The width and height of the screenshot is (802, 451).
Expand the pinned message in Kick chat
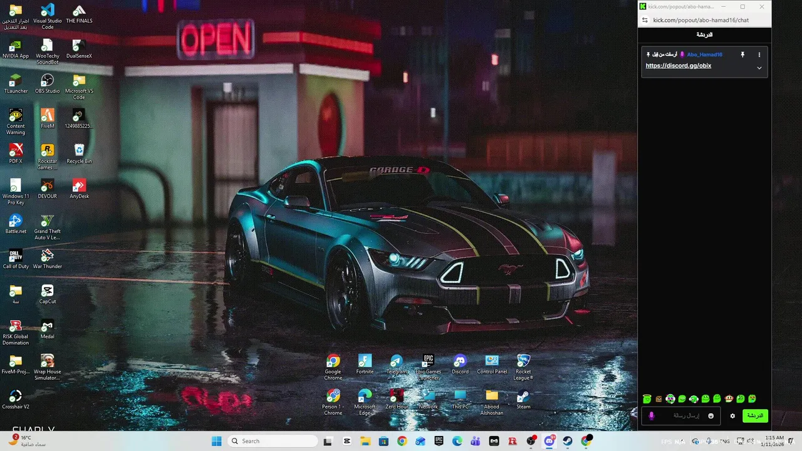[x=759, y=68]
